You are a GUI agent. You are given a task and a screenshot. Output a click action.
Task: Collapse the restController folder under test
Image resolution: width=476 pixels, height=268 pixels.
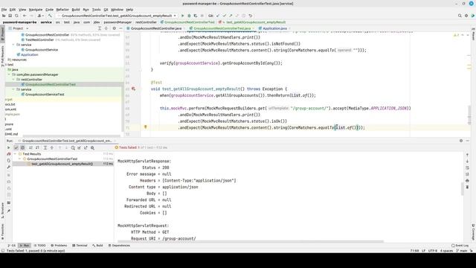(13, 80)
